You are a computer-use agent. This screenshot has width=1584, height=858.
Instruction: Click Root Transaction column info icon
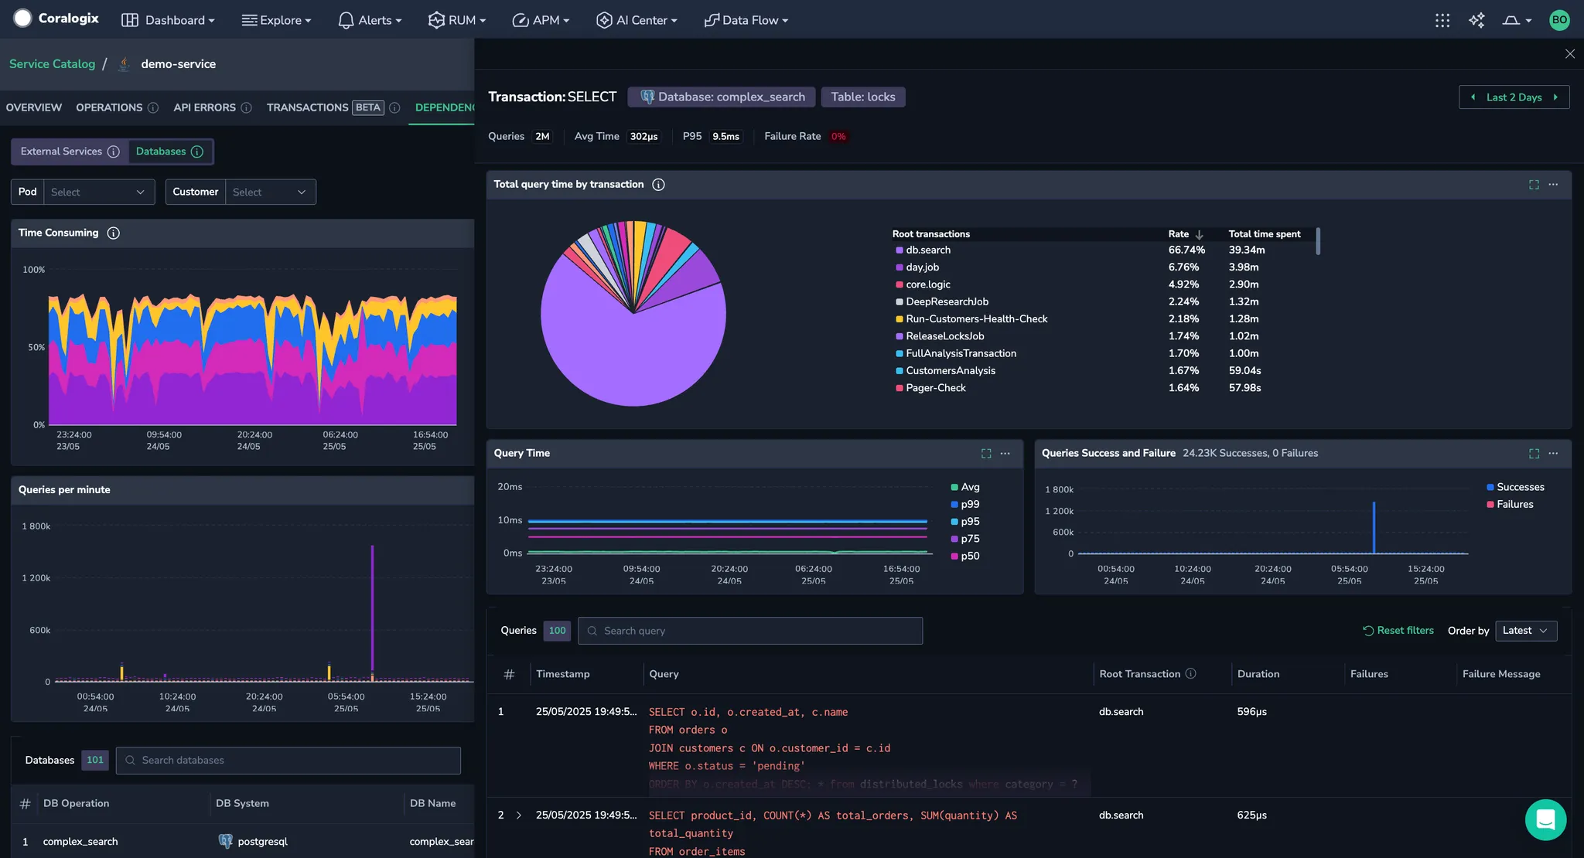tap(1190, 674)
